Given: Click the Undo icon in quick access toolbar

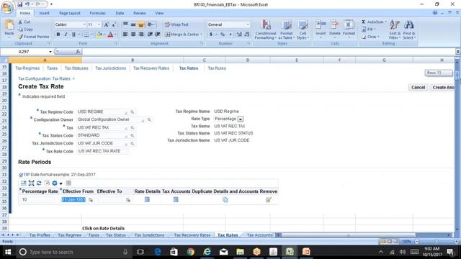Looking at the screenshot, I should (x=27, y=4).
